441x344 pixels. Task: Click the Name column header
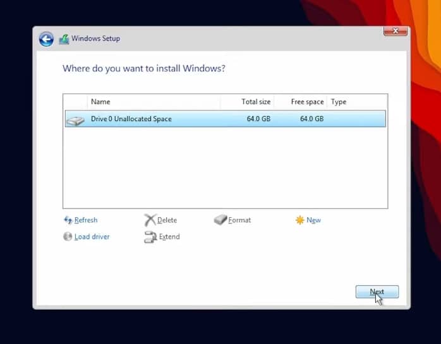(154, 102)
